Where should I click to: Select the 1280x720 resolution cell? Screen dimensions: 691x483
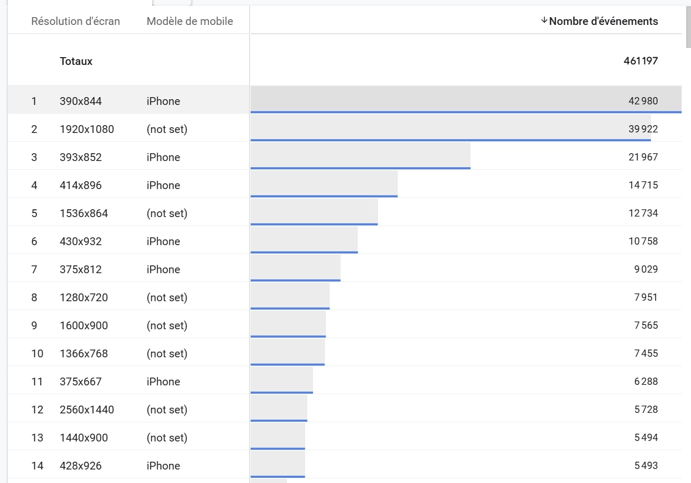(x=84, y=298)
